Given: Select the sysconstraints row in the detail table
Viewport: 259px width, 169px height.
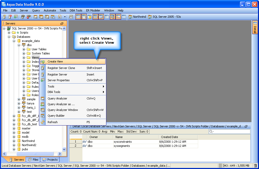Looking at the screenshot, I should 134,142.
